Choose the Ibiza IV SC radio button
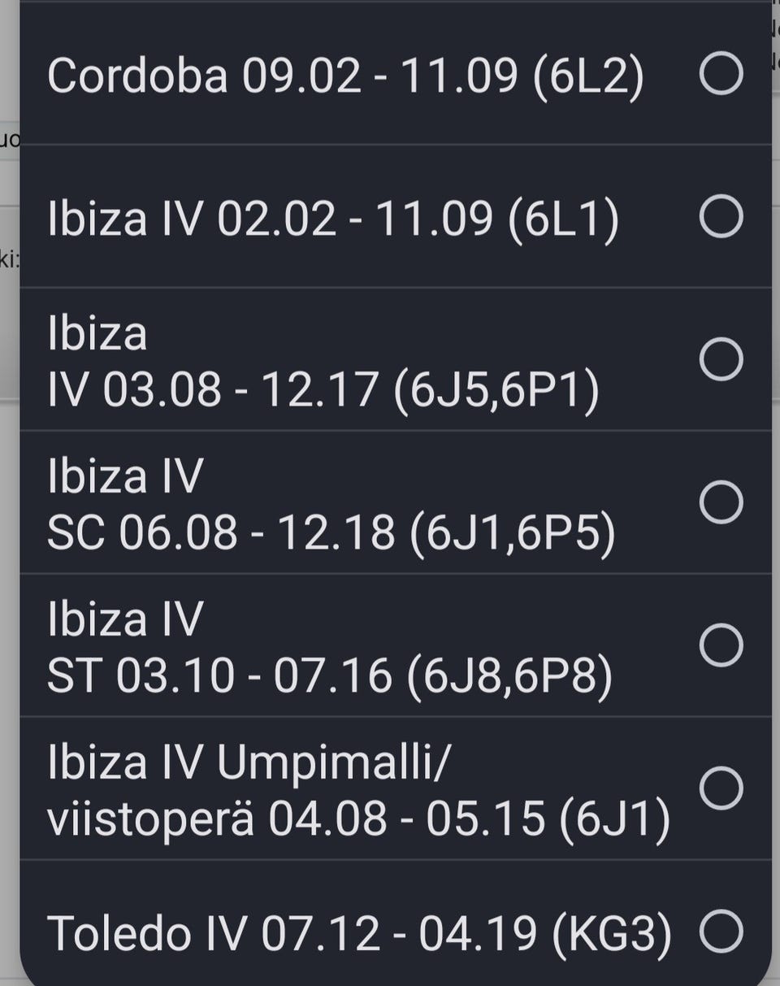The width and height of the screenshot is (780, 986). coord(721,502)
